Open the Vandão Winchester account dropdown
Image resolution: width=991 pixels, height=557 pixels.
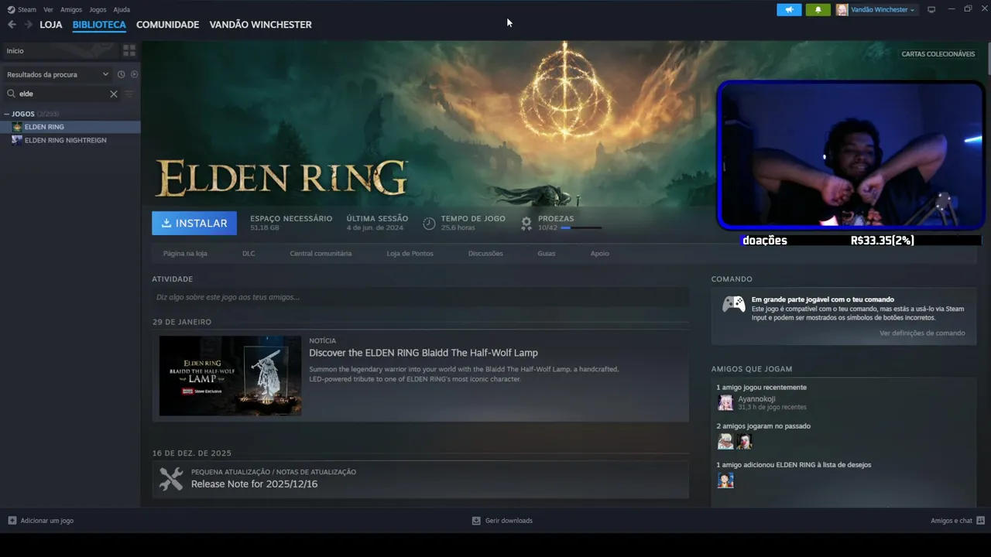tap(883, 9)
